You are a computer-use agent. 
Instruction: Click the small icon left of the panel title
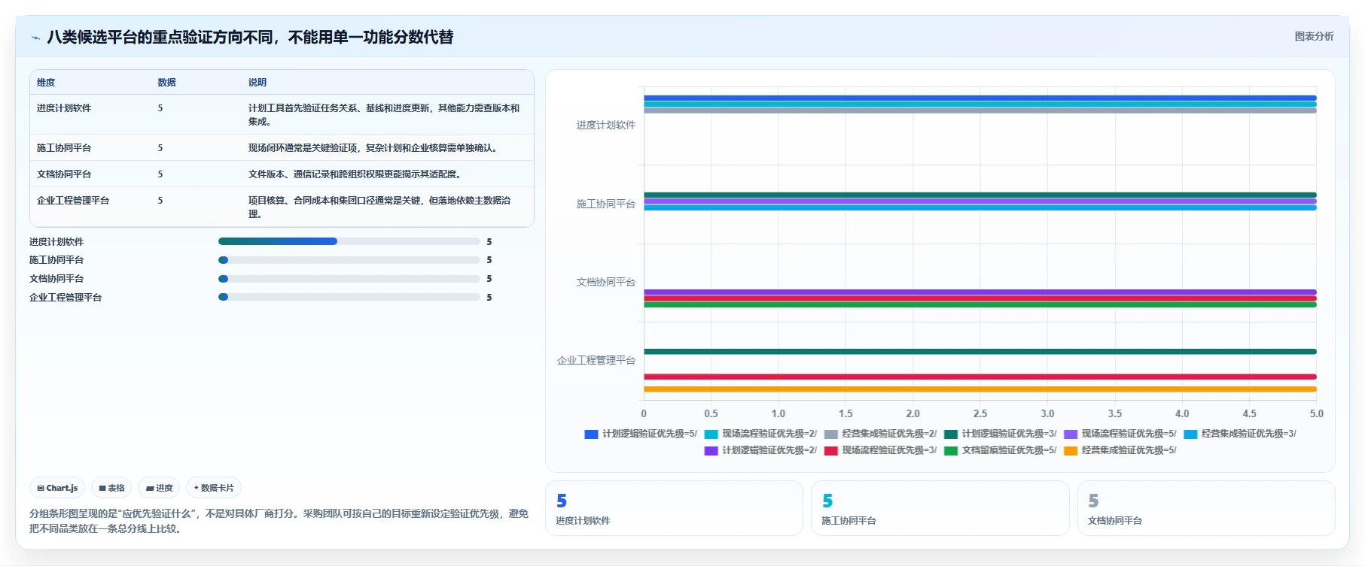point(35,38)
